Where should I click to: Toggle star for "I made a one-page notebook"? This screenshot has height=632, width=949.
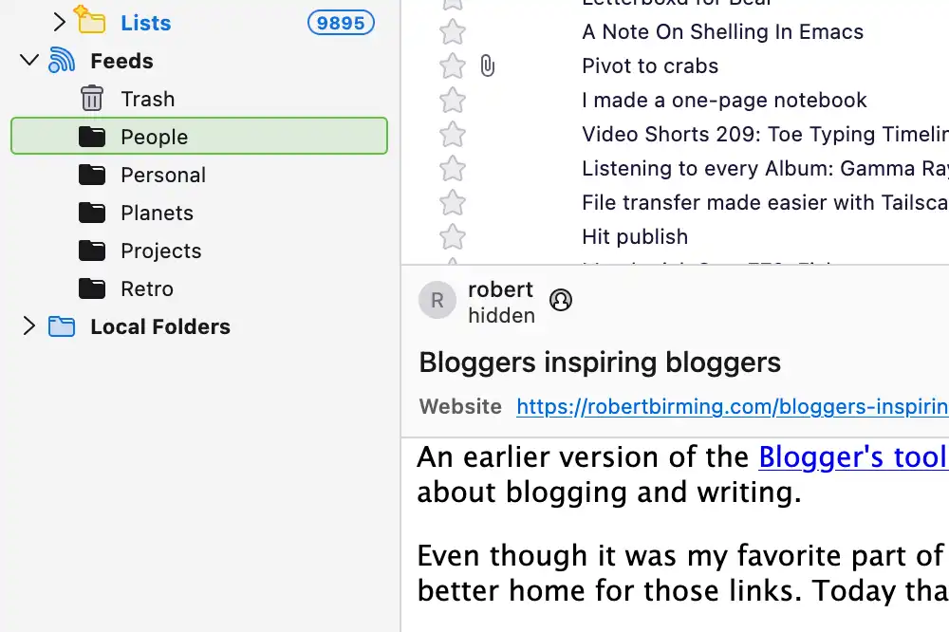point(454,101)
